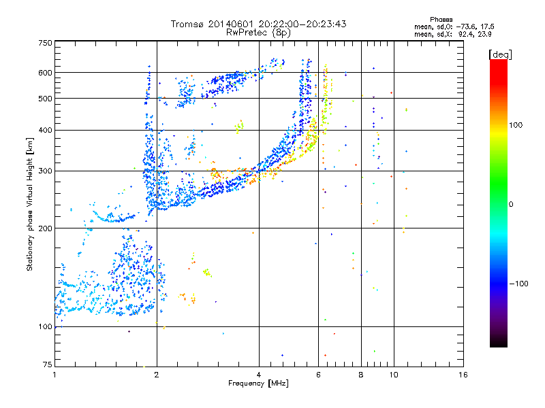The width and height of the screenshot is (545, 408).
Task: Click the y-axis tick label '400'
Action: coord(45,130)
